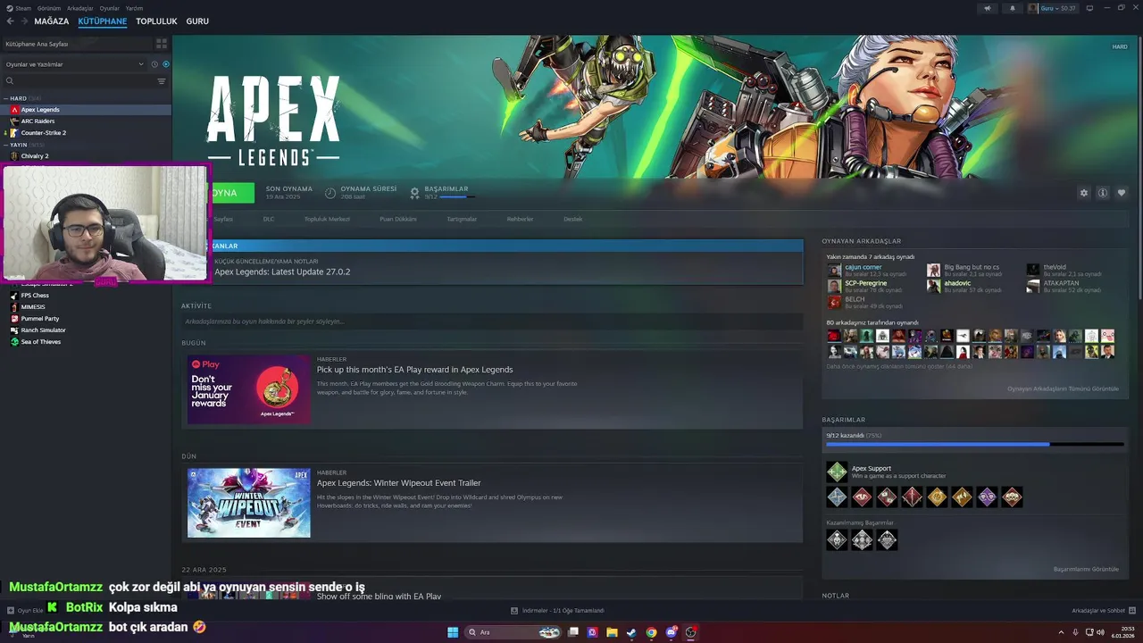This screenshot has height=643, width=1143.
Task: Open the DLC game tab
Action: point(269,219)
